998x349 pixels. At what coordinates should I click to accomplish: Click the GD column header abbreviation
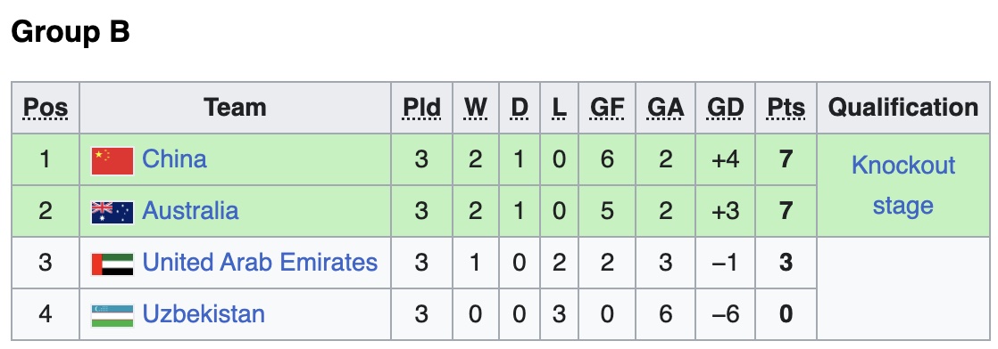coord(726,108)
